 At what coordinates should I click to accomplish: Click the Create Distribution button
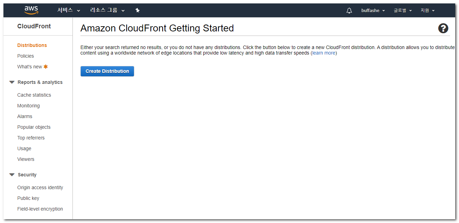tap(107, 71)
